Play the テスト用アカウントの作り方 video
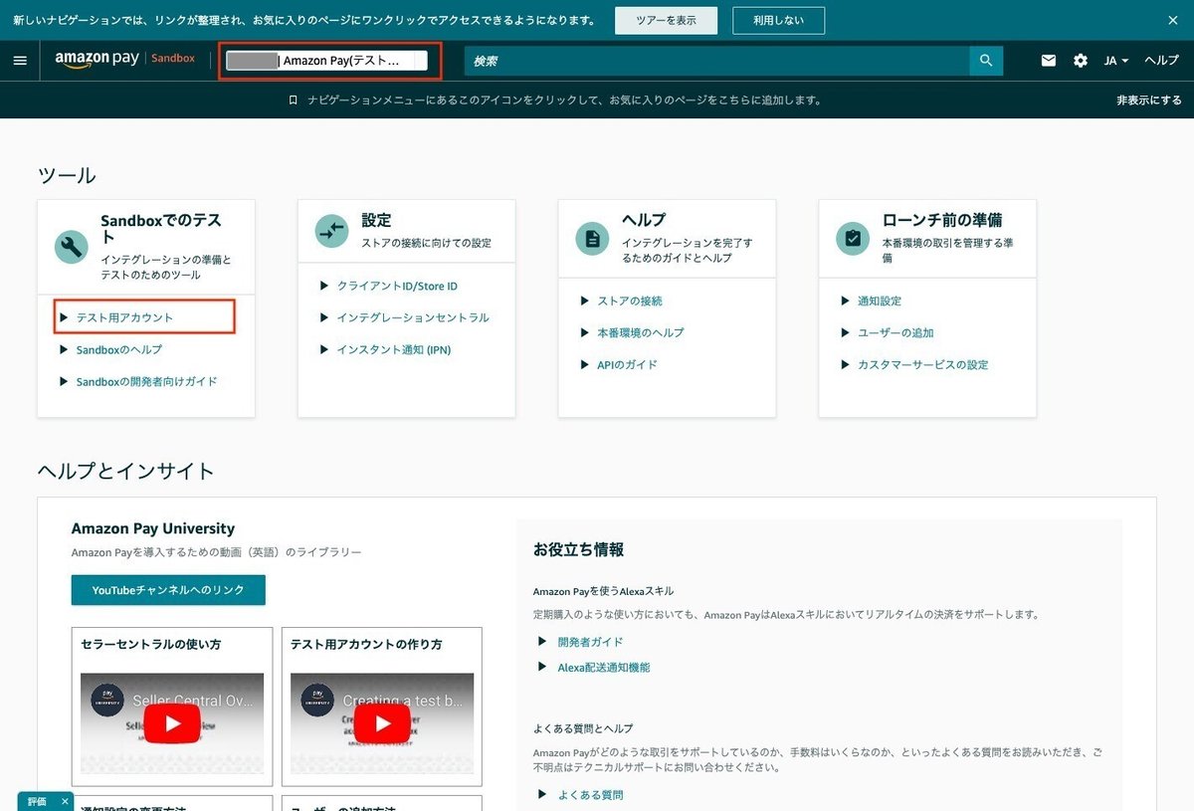 [382, 724]
